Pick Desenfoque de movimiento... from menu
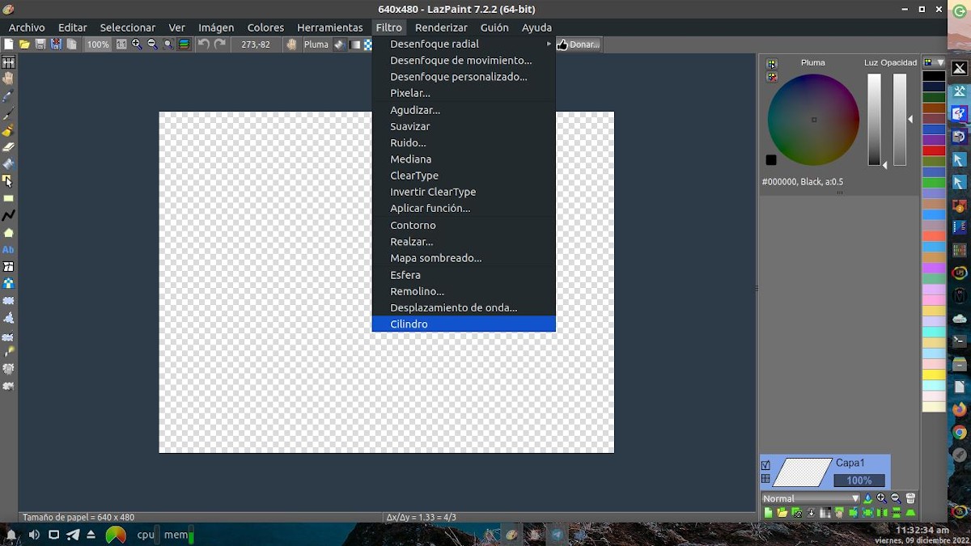 point(464,60)
